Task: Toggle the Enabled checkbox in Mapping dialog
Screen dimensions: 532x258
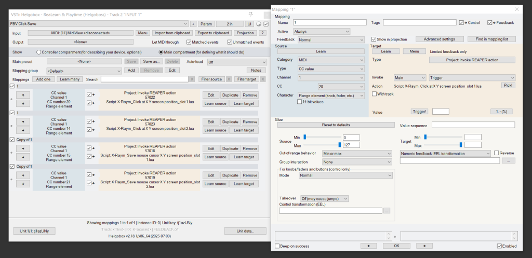Action: [499, 246]
